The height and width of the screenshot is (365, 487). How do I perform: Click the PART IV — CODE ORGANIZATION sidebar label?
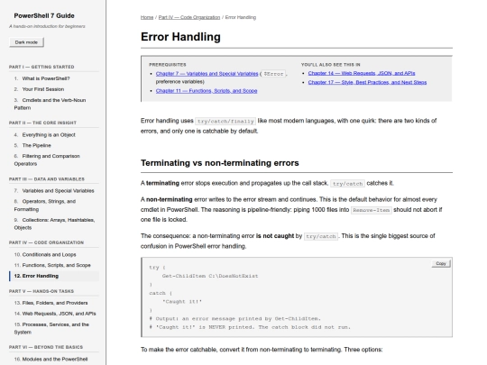point(46,242)
